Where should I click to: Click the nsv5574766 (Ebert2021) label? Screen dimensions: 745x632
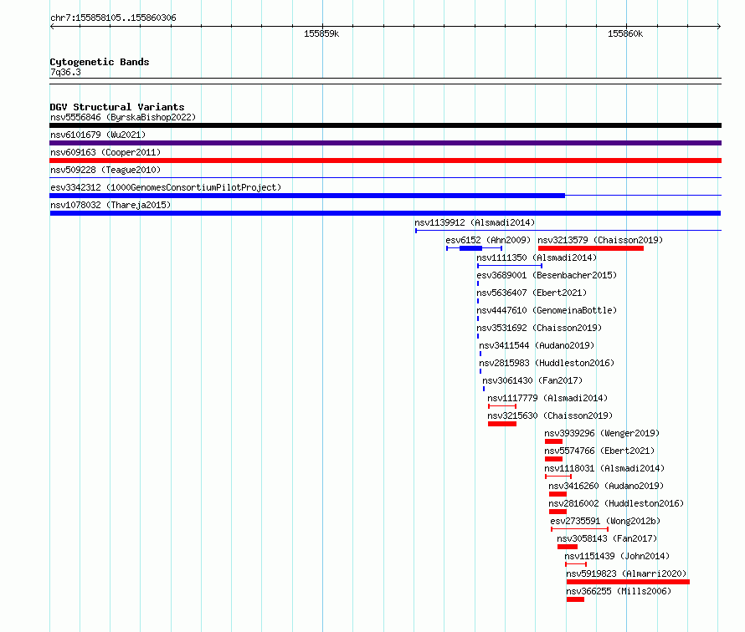[x=599, y=451]
